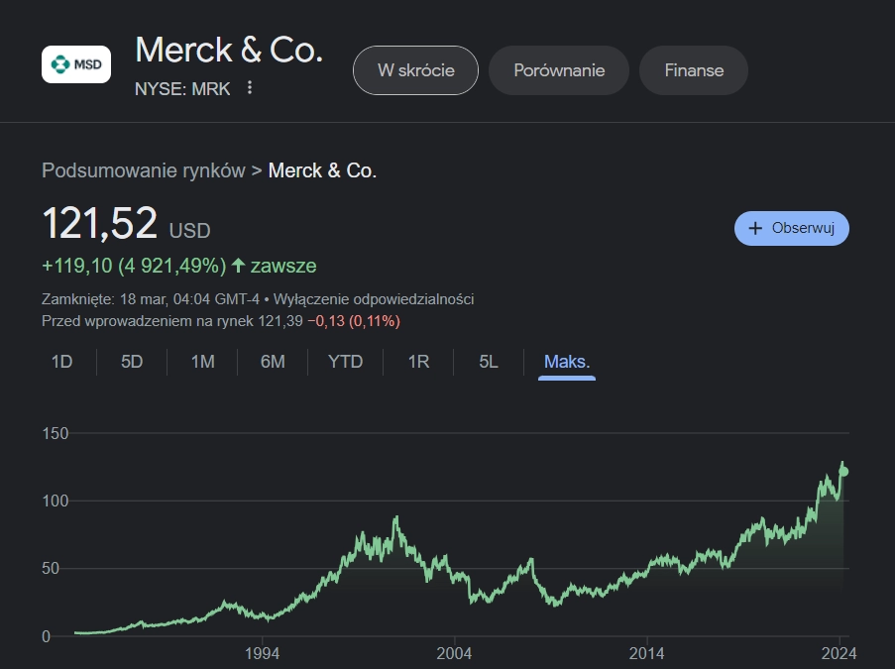This screenshot has height=669, width=895.
Task: Click the NYSE: MRK ticker text
Action: 182,88
